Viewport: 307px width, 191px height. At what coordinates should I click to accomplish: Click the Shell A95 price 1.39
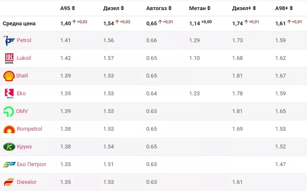65,76
